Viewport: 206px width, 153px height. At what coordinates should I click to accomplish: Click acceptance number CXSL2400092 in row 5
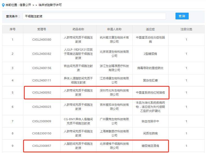pyautogui.click(x=42, y=93)
